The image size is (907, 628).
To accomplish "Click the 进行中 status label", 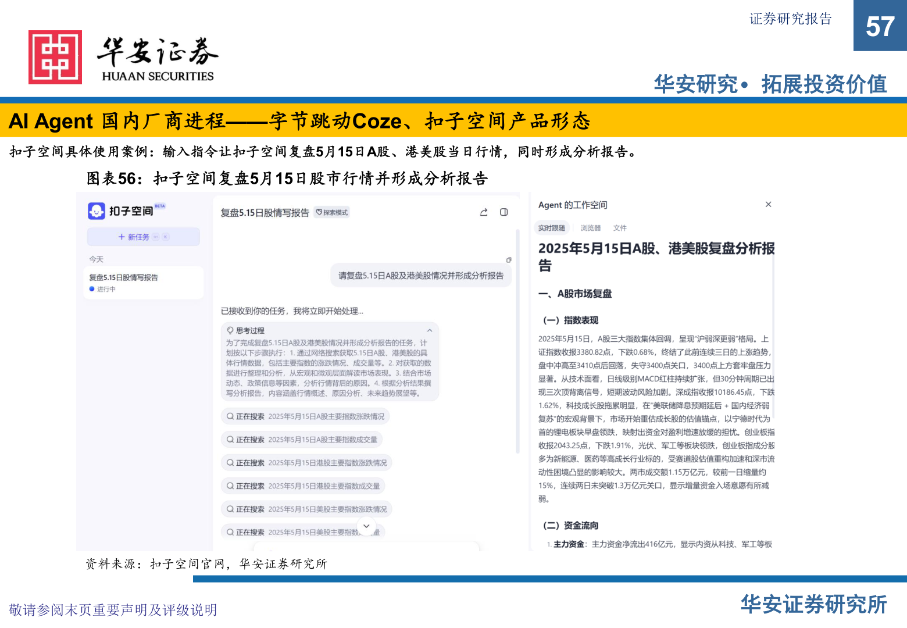I will [106, 289].
